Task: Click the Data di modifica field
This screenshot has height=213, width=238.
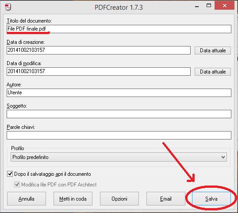Action: pos(99,71)
